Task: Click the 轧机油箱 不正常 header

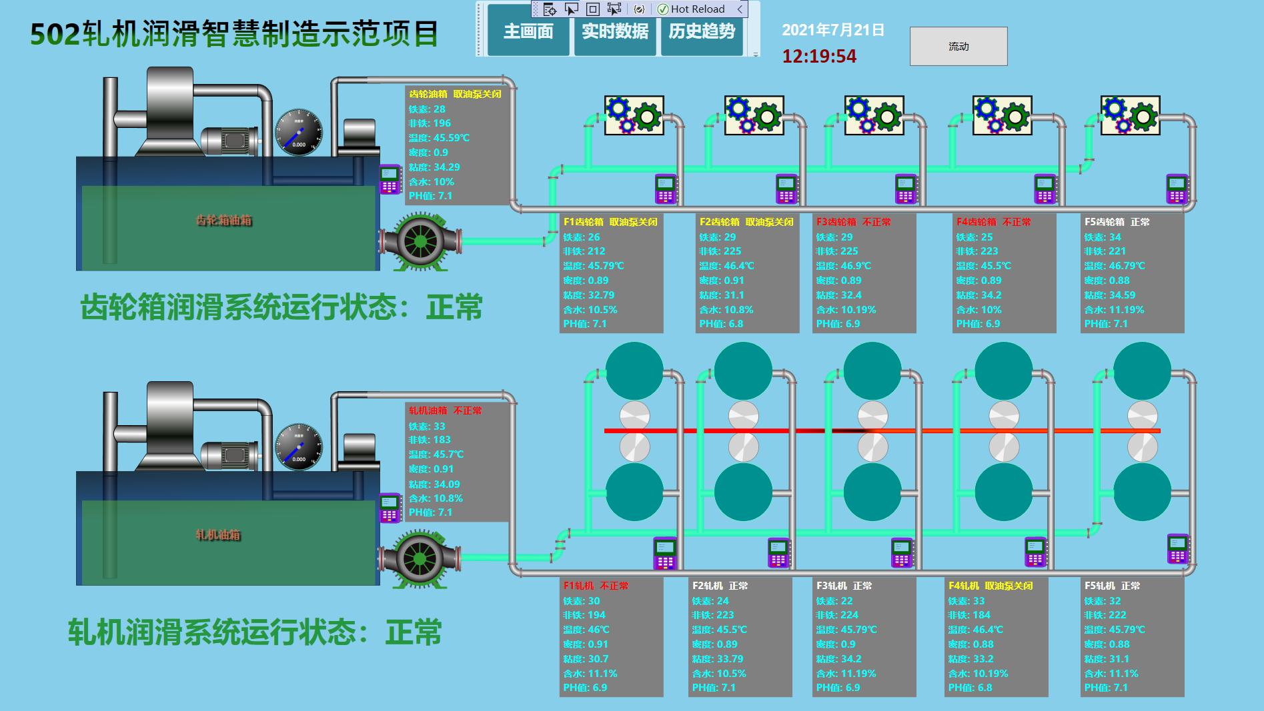Action: [x=445, y=410]
